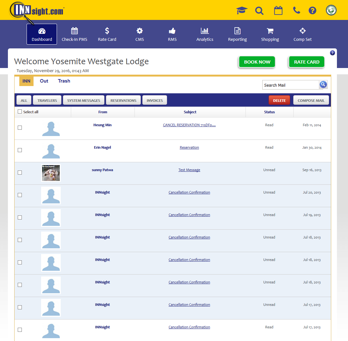The image size is (348, 341).
Task: Open the help question mark in header
Action: (x=312, y=10)
